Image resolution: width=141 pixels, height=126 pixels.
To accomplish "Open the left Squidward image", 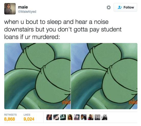I will point(37,76).
